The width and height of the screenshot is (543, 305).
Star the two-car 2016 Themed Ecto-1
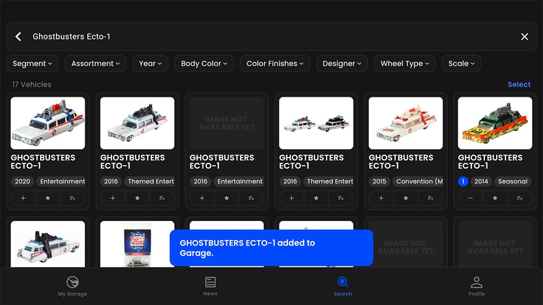point(316,198)
